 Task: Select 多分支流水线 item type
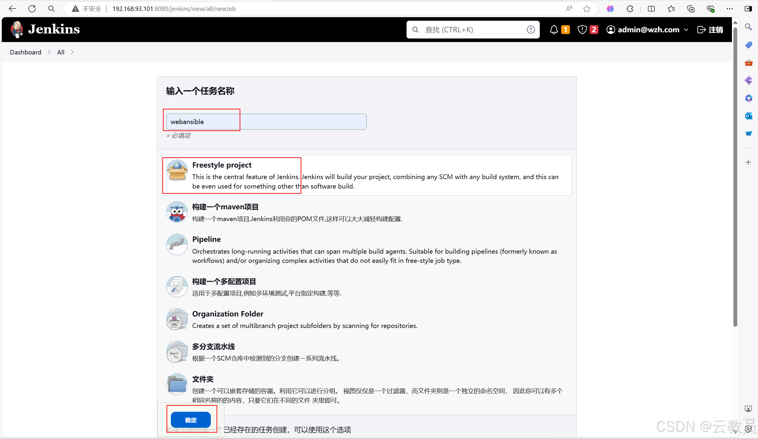[x=367, y=352]
